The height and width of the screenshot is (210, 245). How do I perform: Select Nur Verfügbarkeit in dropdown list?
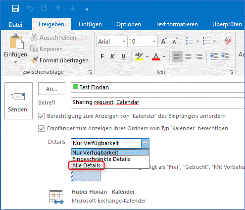pyautogui.click(x=110, y=153)
